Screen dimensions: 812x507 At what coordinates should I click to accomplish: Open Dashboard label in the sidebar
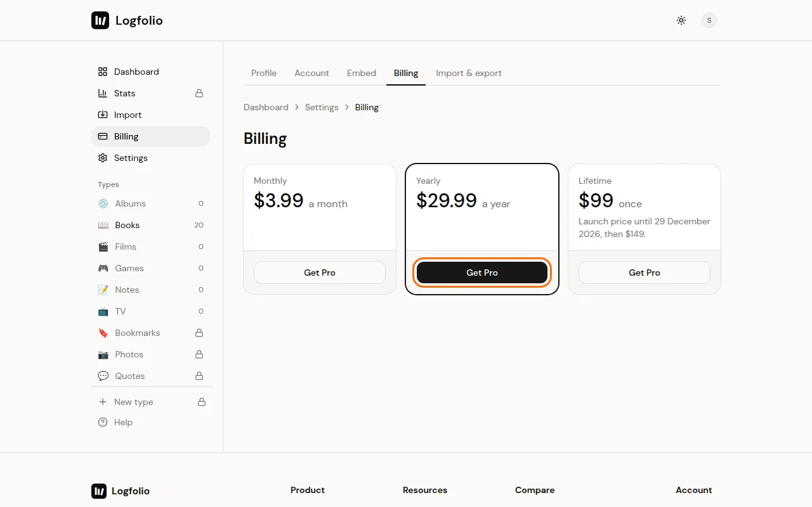coord(136,72)
